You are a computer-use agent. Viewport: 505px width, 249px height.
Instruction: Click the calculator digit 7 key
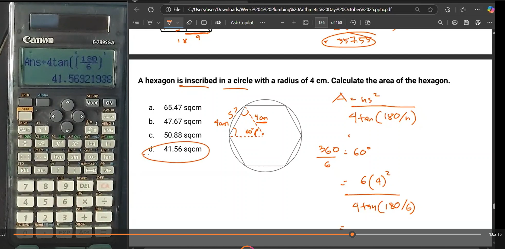pos(26,186)
